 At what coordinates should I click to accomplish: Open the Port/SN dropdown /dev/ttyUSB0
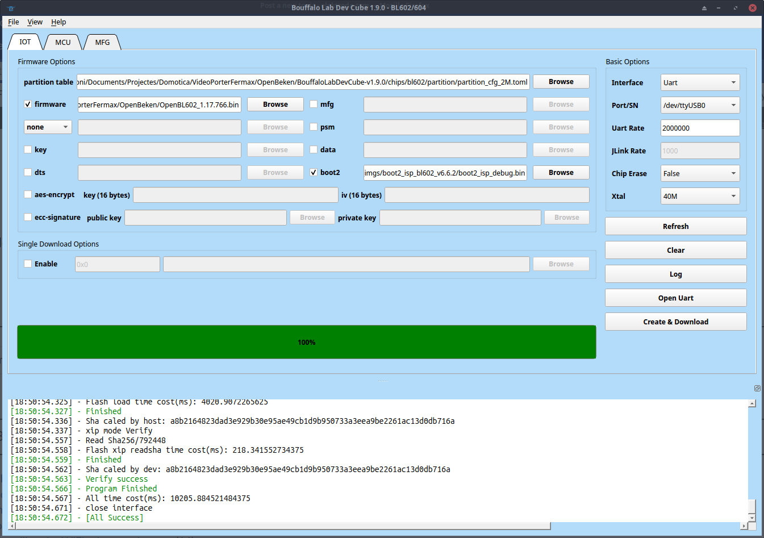tap(700, 105)
